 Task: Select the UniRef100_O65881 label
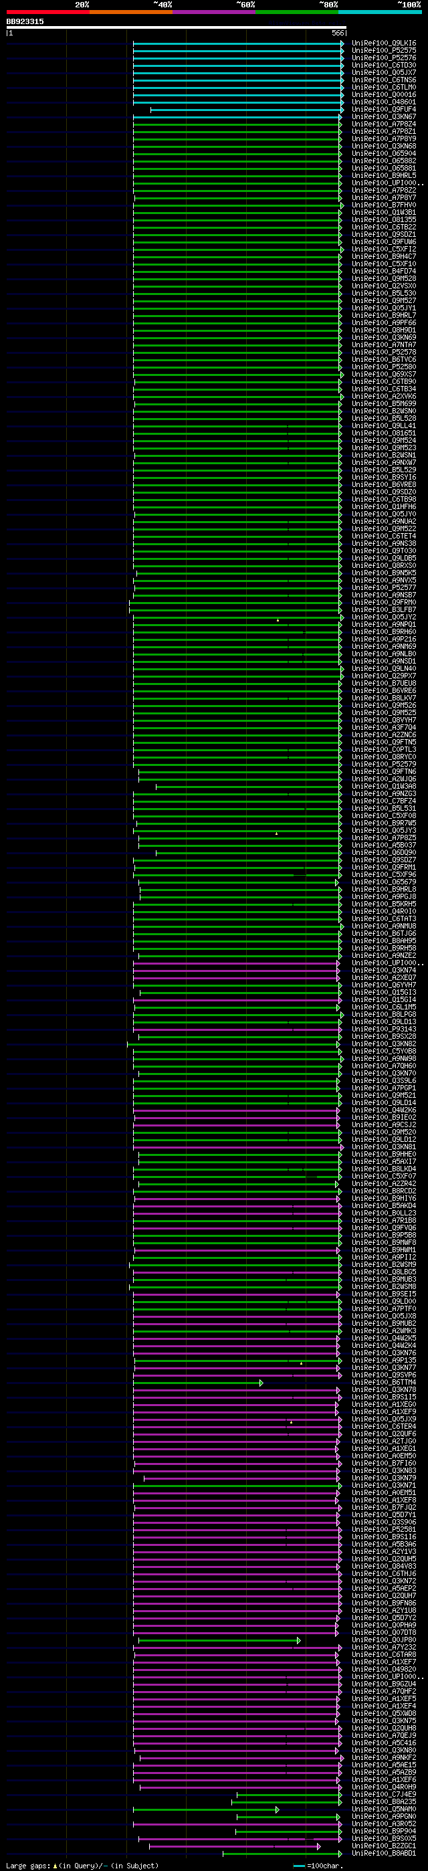point(385,169)
